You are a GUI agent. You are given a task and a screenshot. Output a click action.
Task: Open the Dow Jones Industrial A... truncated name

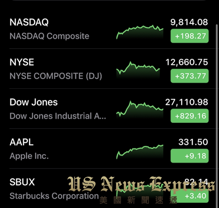(58, 116)
